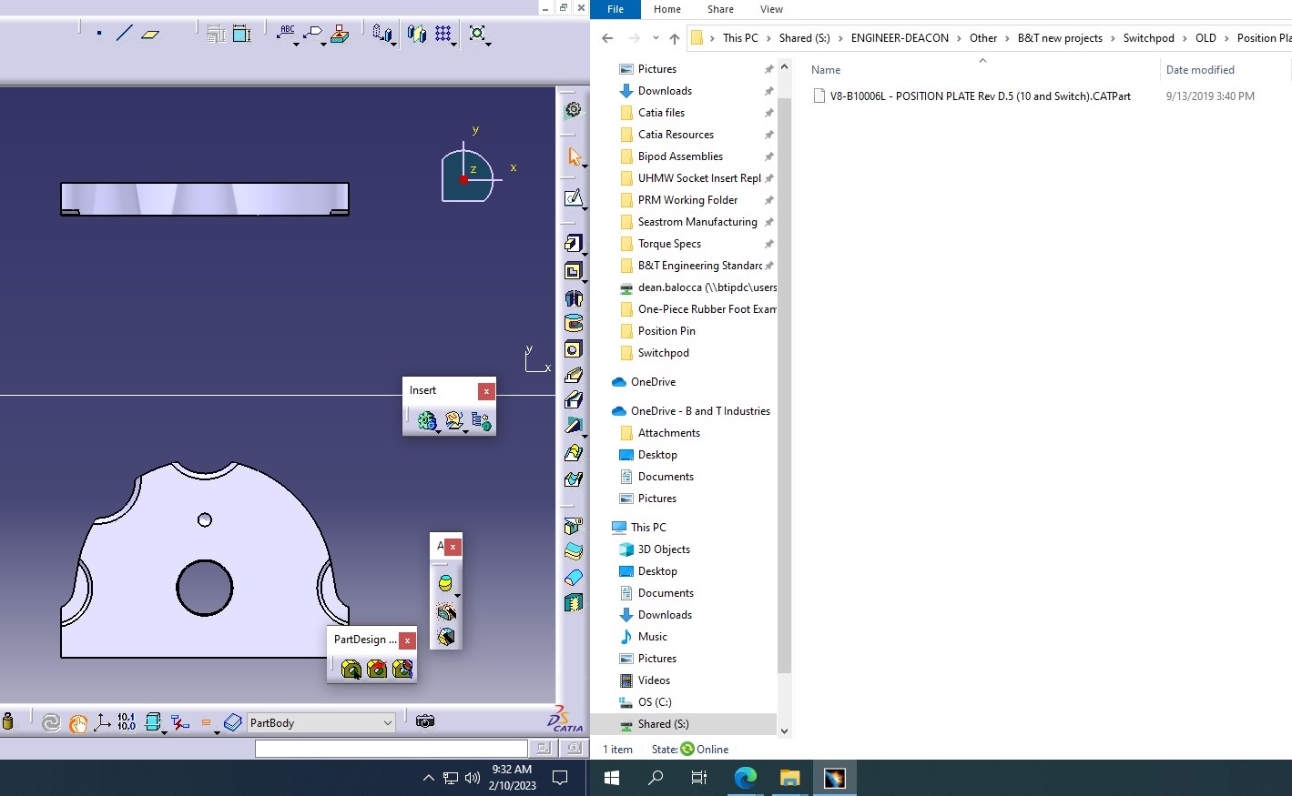Click Windows Start button on taskbar
The image size is (1292, 796).
coord(612,778)
